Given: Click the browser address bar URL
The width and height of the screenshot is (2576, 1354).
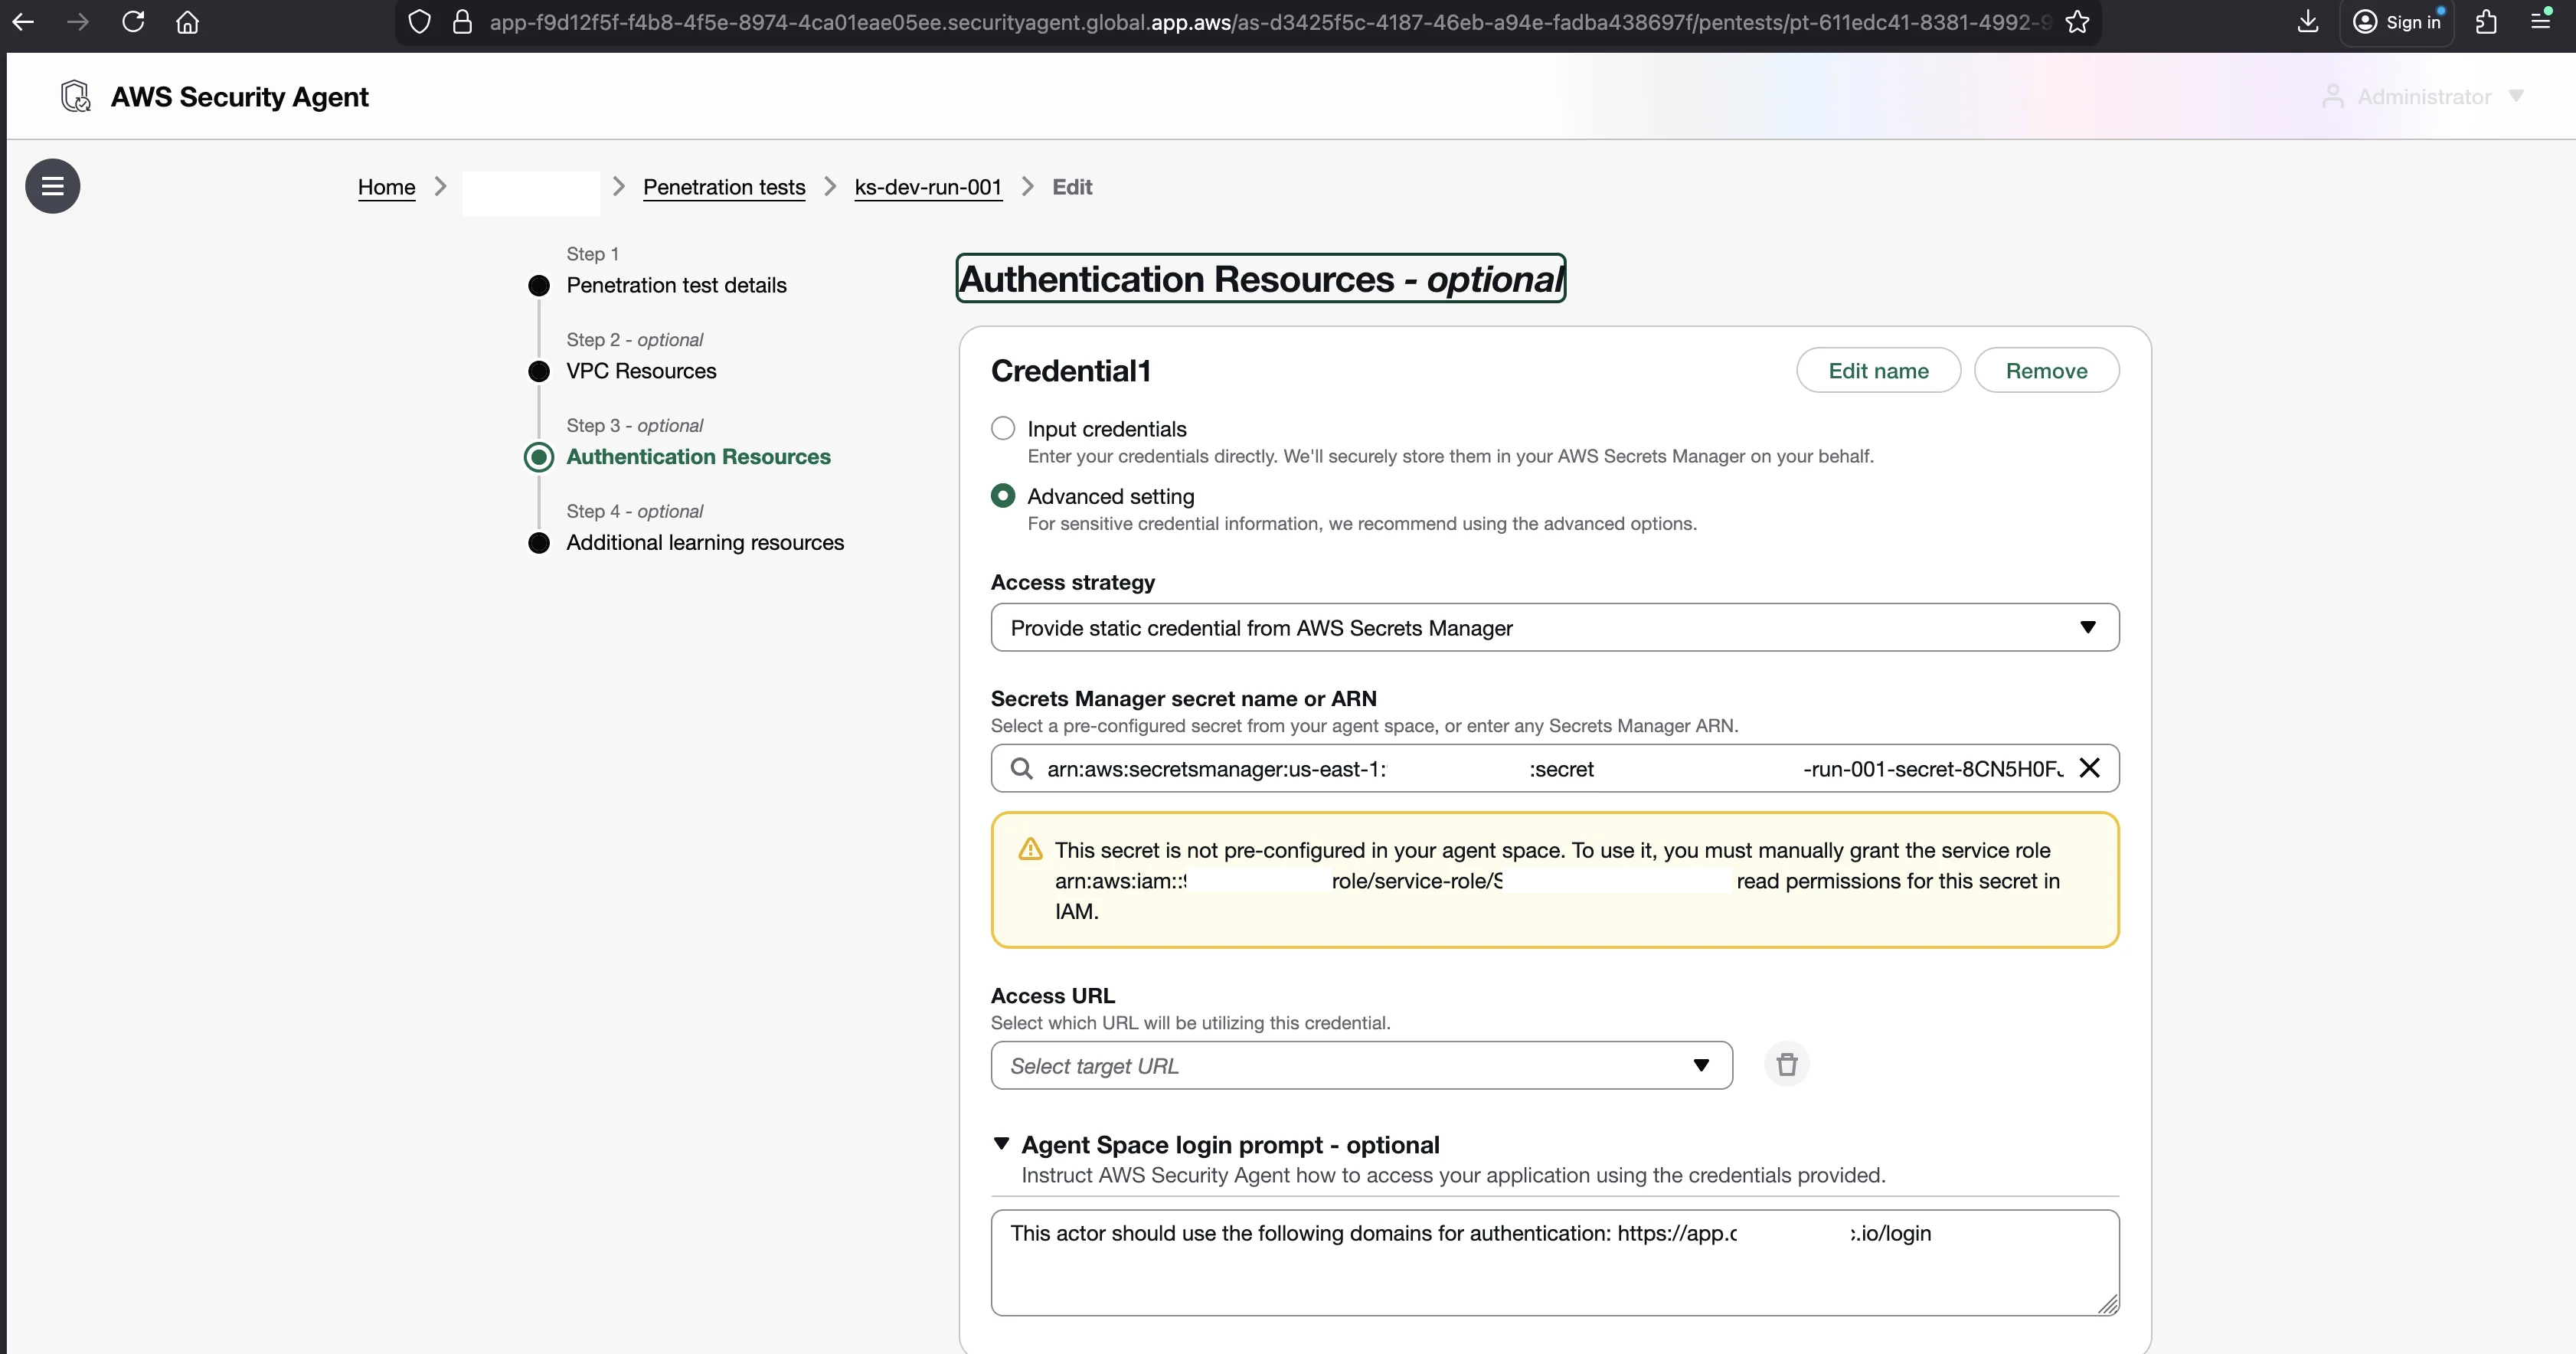Looking at the screenshot, I should (x=1268, y=22).
